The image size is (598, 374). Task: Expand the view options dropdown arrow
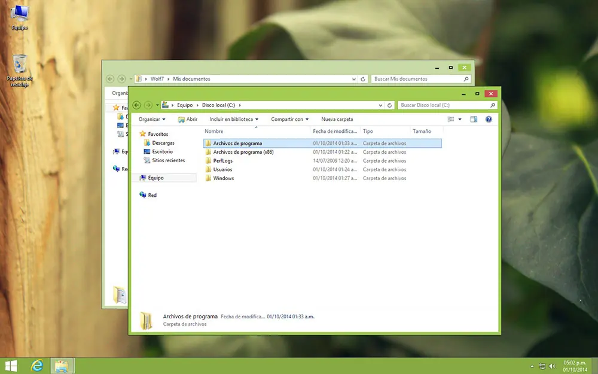[x=460, y=119]
